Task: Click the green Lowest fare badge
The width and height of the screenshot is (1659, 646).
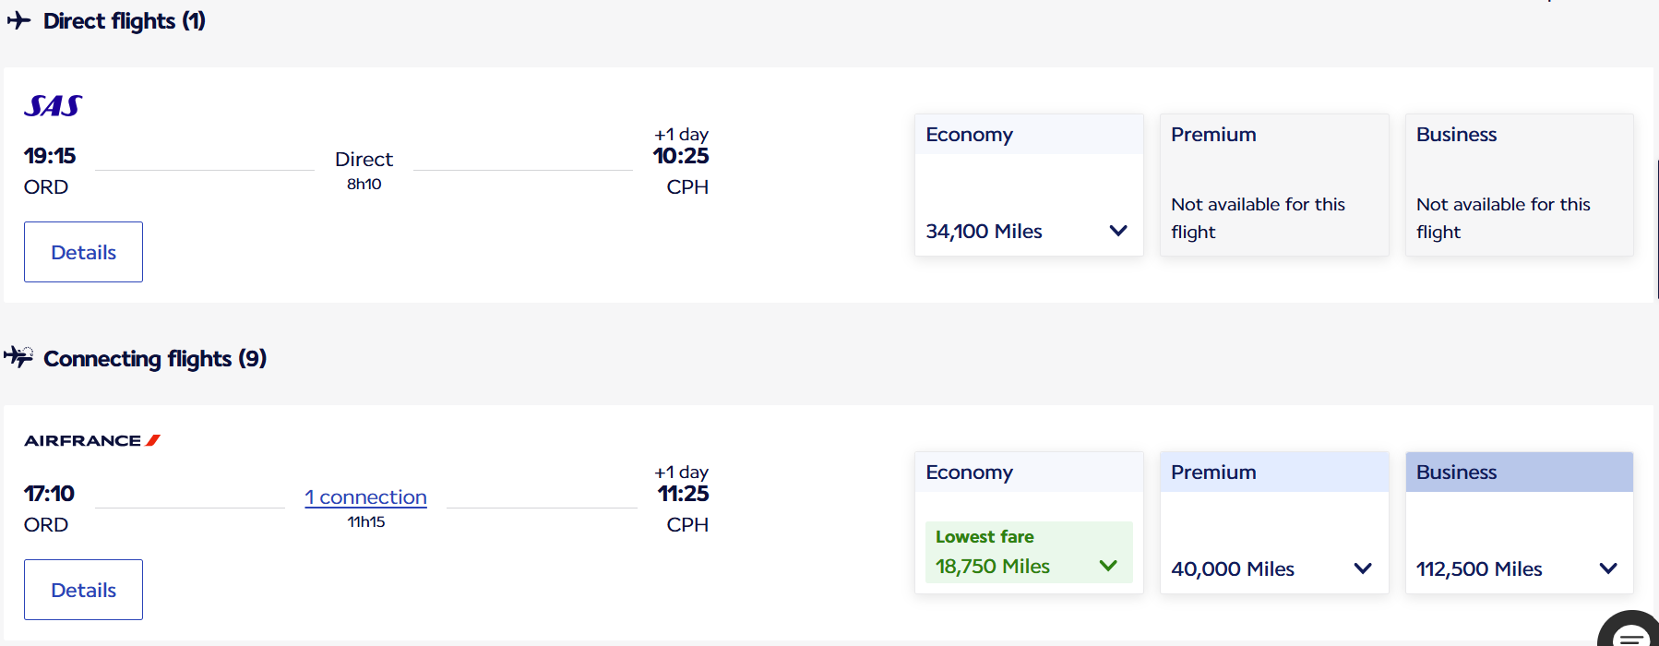Action: point(984,536)
